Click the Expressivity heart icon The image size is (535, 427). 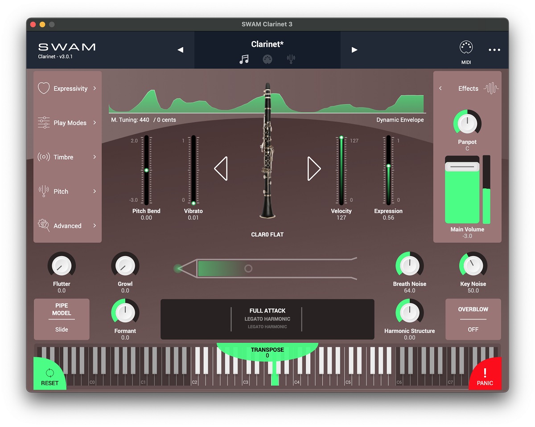(44, 88)
